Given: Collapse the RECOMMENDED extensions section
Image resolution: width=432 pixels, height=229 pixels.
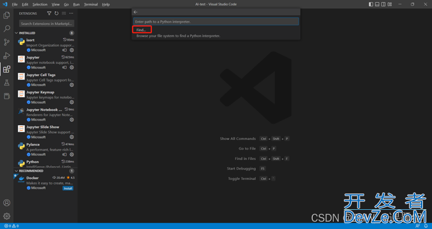Looking at the screenshot, I should tap(16, 171).
